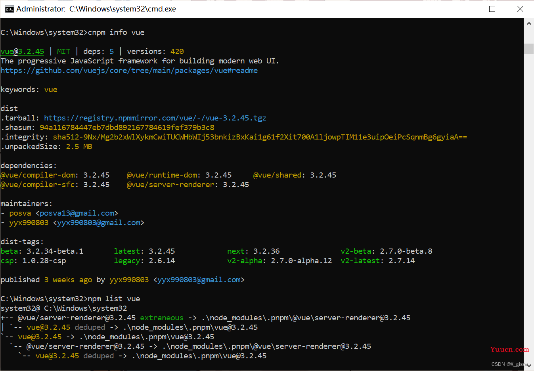Click the maintainer name posva

(x=20, y=213)
